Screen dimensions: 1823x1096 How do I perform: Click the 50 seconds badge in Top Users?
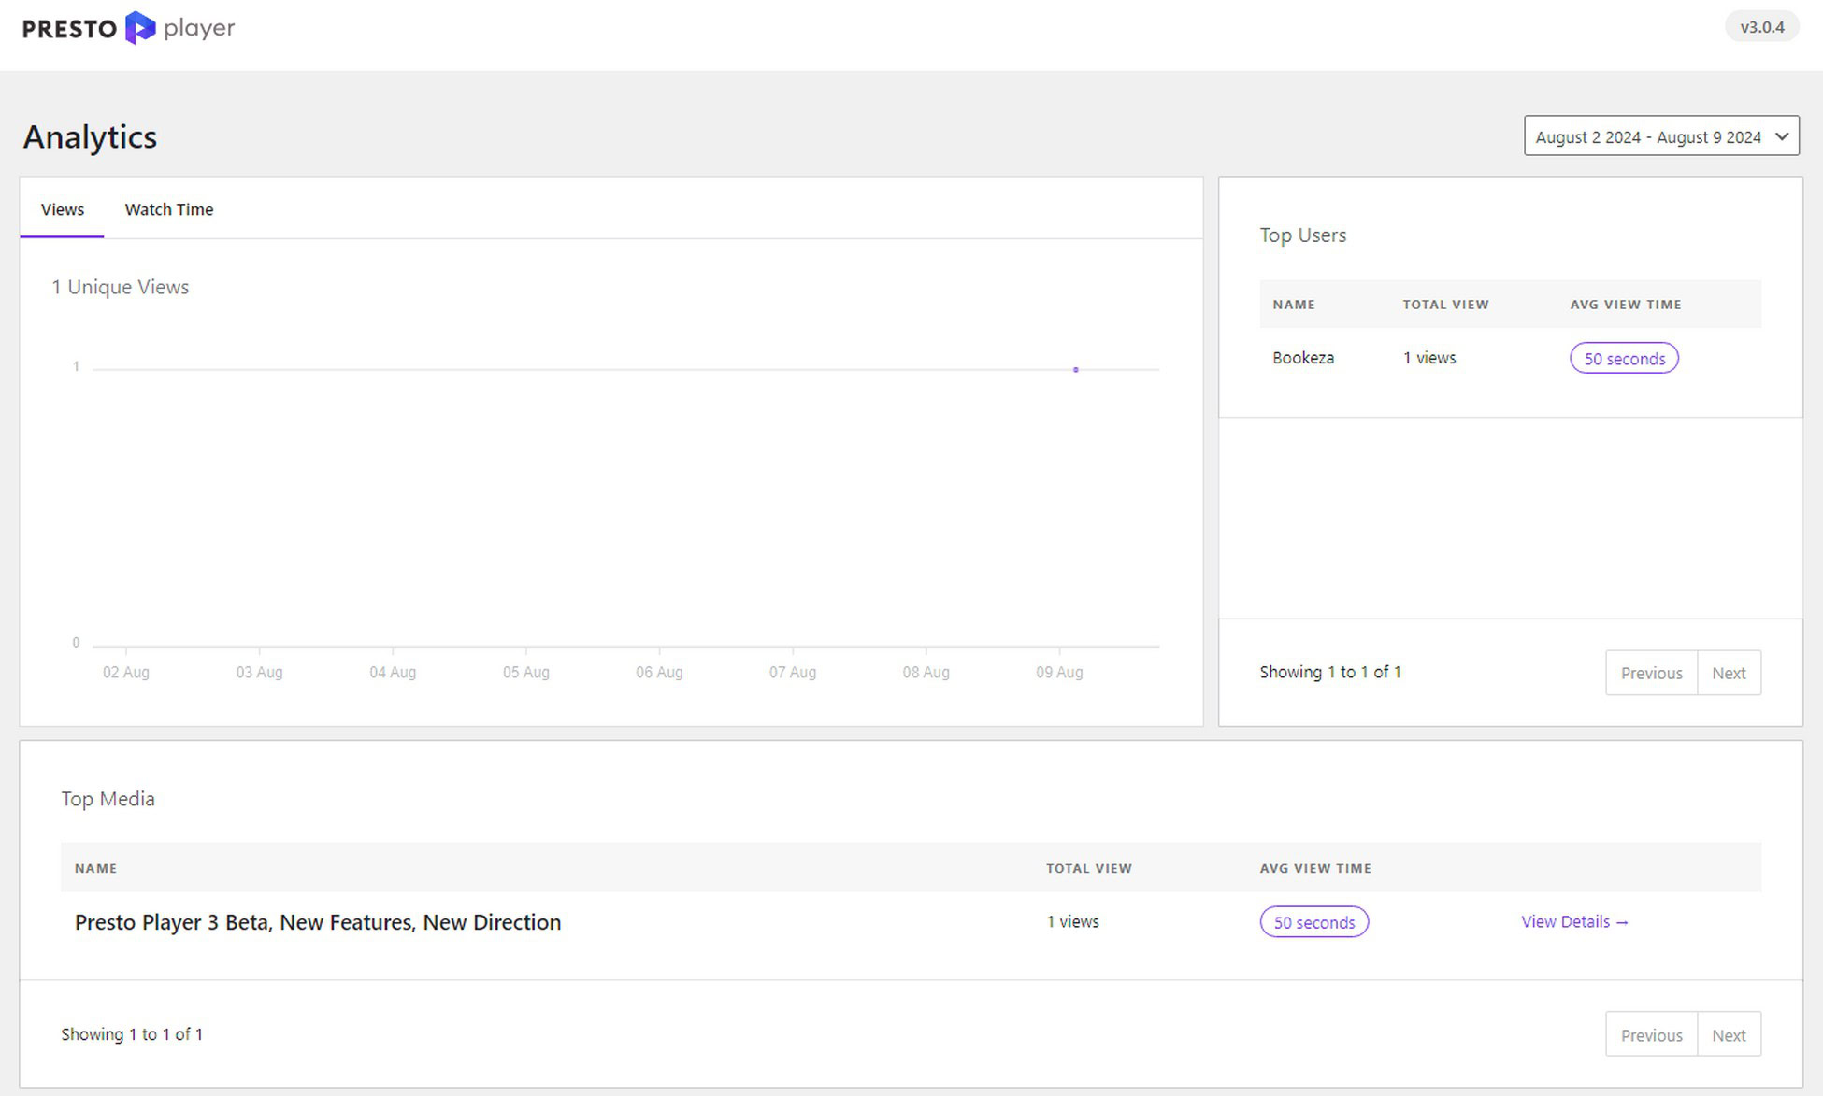(x=1624, y=359)
